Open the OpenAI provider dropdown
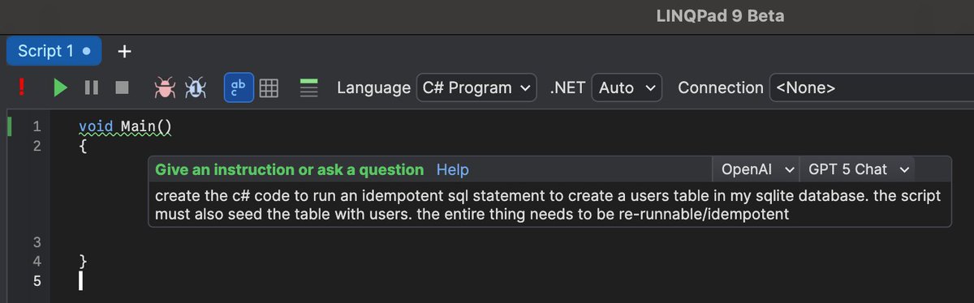 pyautogui.click(x=756, y=169)
